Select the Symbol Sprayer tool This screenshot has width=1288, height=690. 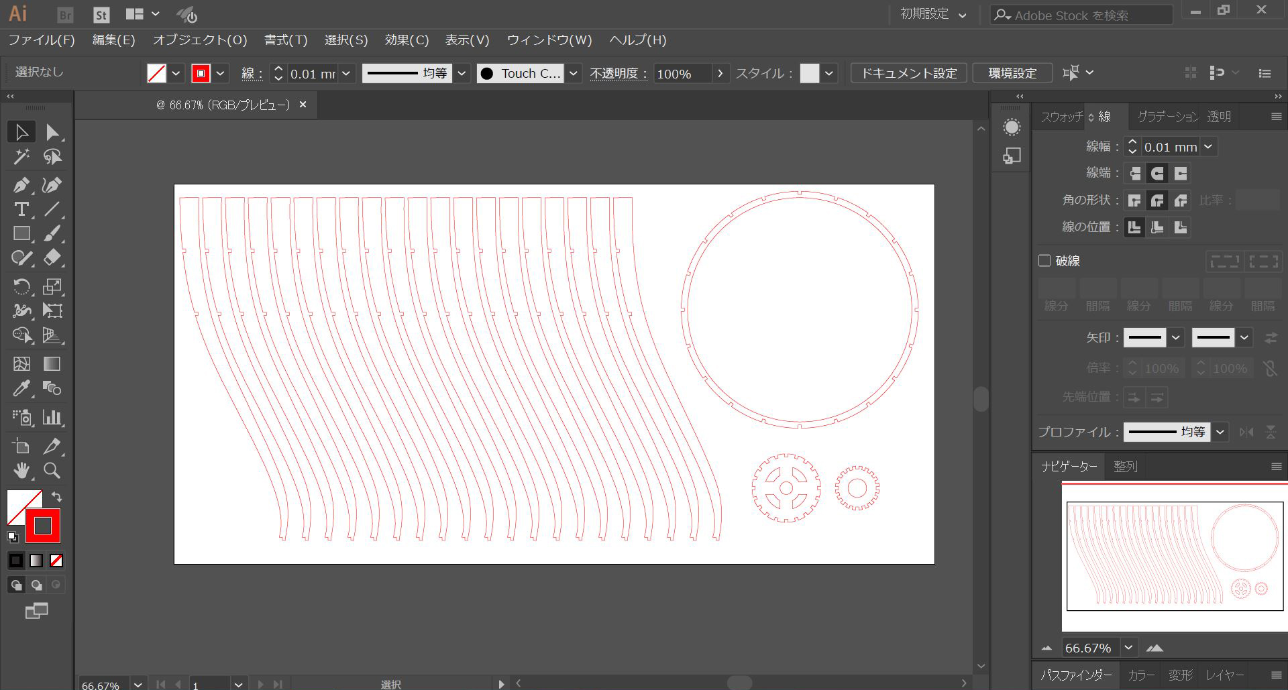tap(21, 417)
